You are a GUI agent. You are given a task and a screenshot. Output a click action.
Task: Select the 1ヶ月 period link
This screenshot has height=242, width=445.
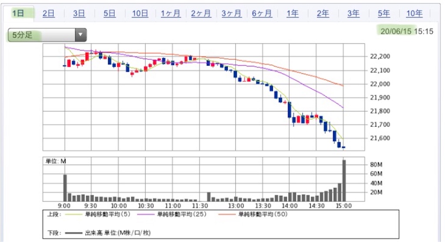[170, 13]
